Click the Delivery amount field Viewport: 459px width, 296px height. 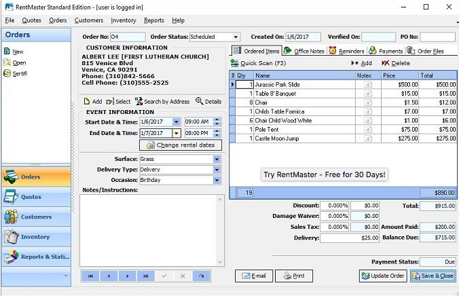[350, 238]
